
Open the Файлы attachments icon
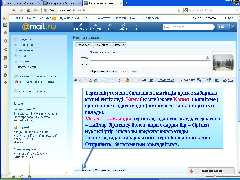pyautogui.click(x=123, y=27)
